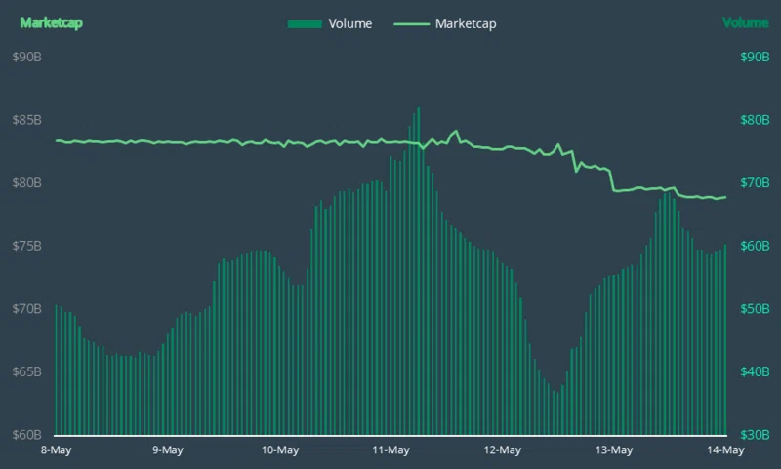Select the 8-May date label
The height and width of the screenshot is (469, 781).
pos(57,450)
